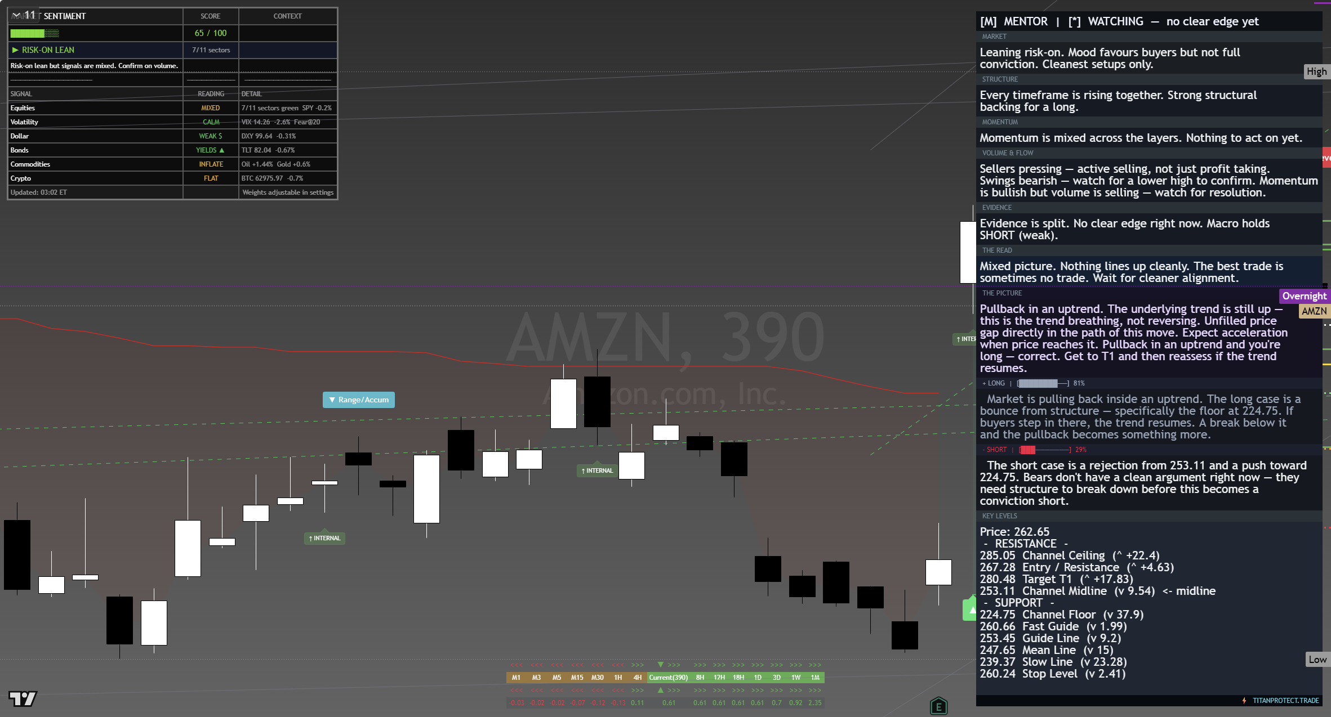Click the down triangle above Current(390)

pos(661,665)
